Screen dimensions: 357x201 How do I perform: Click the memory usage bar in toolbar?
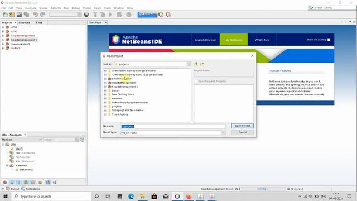pyautogui.click(x=147, y=15)
